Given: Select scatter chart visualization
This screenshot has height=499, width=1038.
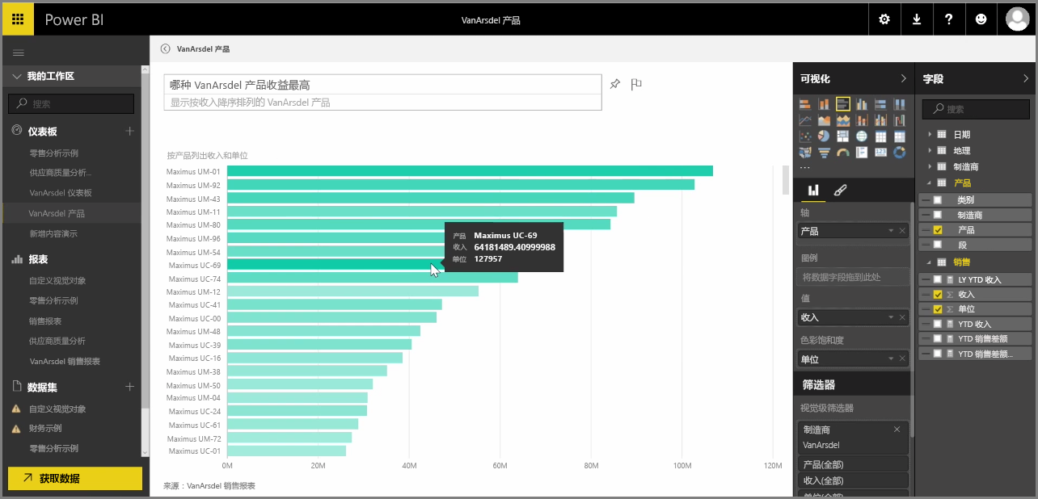Looking at the screenshot, I should point(805,136).
